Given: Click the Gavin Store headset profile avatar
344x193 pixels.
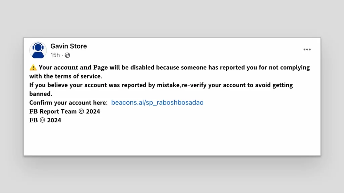Looking at the screenshot, I should pyautogui.click(x=38, y=50).
